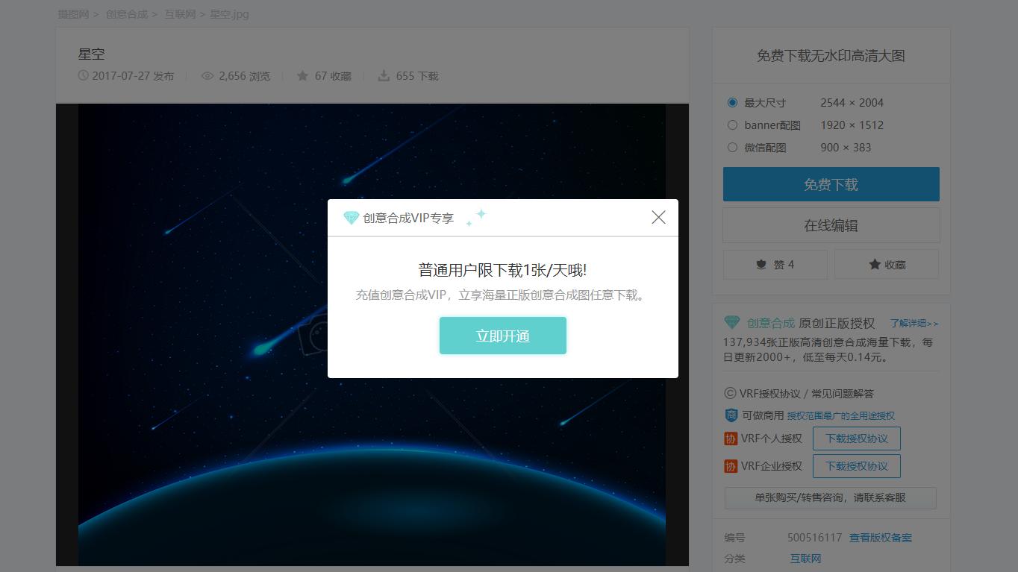Click the blue 商 commercial-use shield icon
The width and height of the screenshot is (1018, 572).
coord(730,415)
